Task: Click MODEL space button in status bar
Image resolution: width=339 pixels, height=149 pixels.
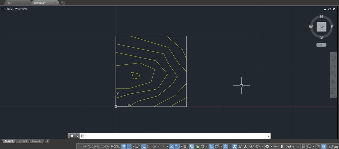Action: [x=115, y=146]
